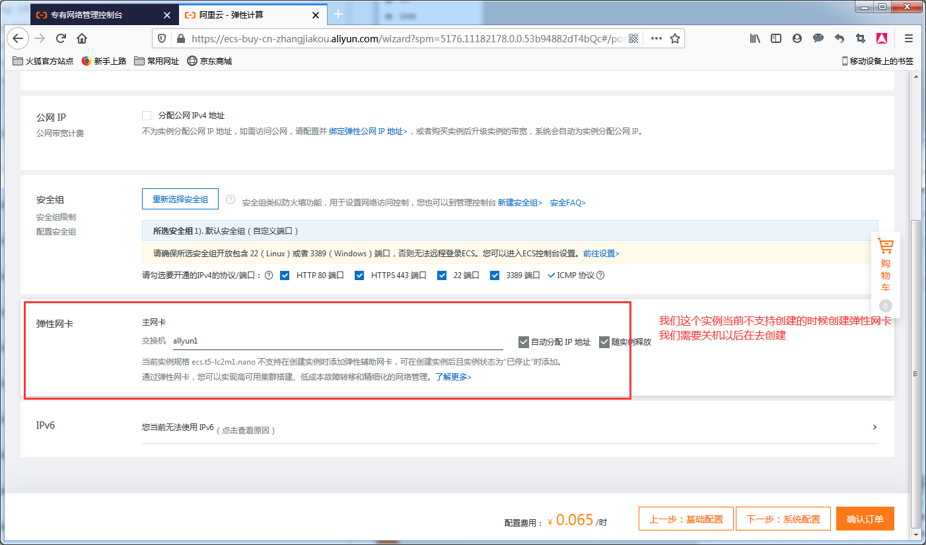Expand the IPv6 section chevron
Screen dimensions: 926x545
coord(874,427)
